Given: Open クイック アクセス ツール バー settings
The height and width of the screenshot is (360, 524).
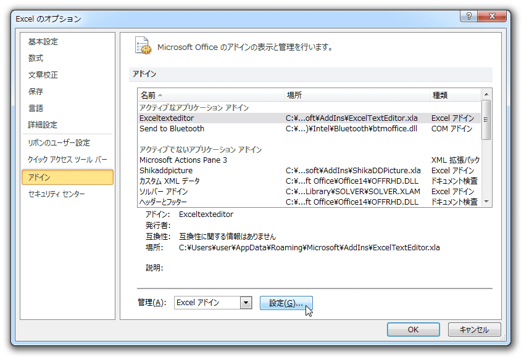Looking at the screenshot, I should (67, 160).
